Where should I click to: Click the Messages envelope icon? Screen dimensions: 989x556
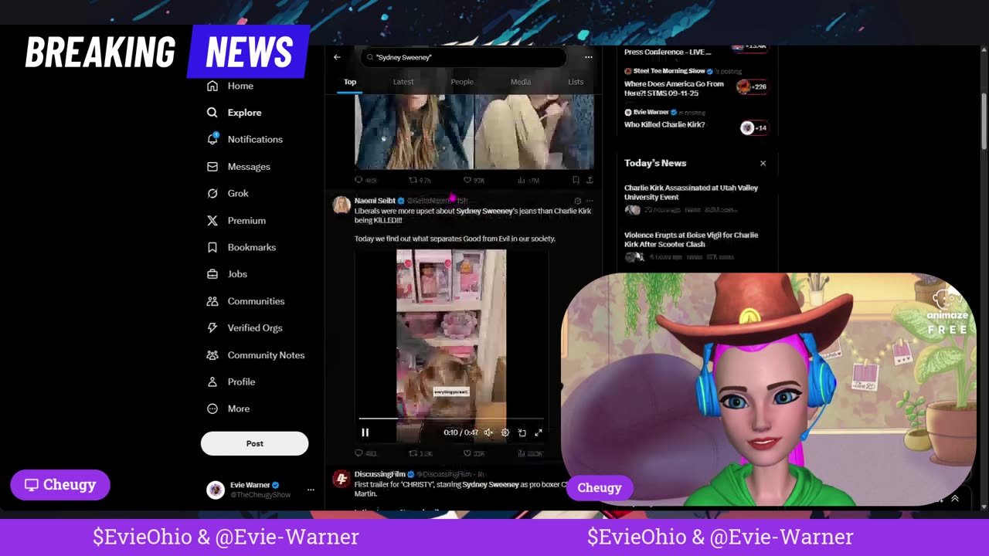(x=212, y=167)
